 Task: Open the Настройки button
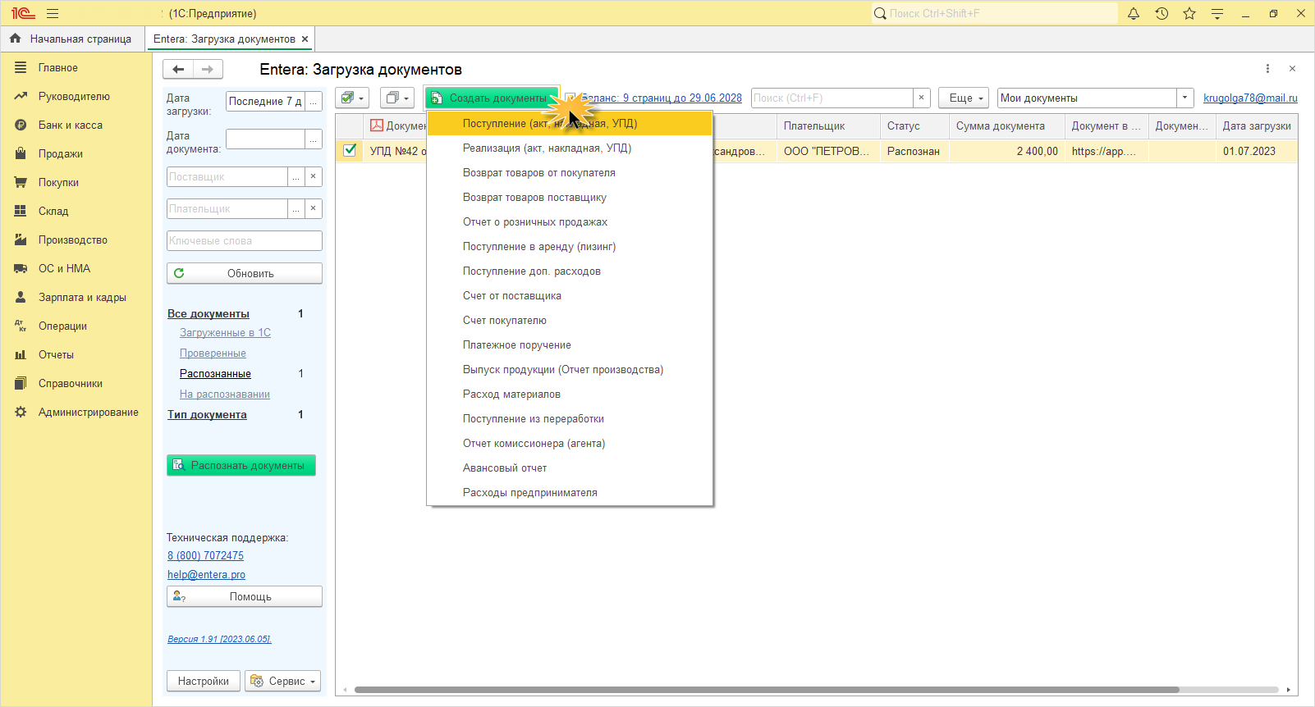click(x=204, y=681)
